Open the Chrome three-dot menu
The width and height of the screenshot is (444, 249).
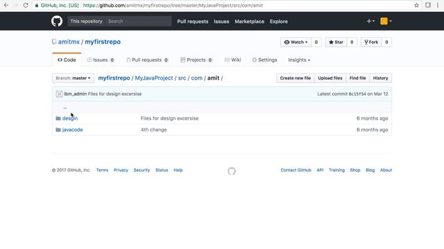tap(438, 6)
